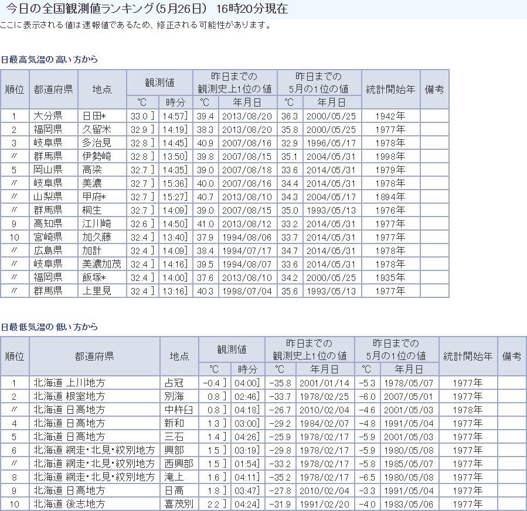The width and height of the screenshot is (527, 511).
Task: Click the 北海道 後志地方 region cell
Action: coord(69,504)
